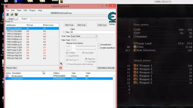Select result row 7FF5A07BA7D8
Image resolution: width=193 pixels, height=108 pixels.
[x=33, y=58]
